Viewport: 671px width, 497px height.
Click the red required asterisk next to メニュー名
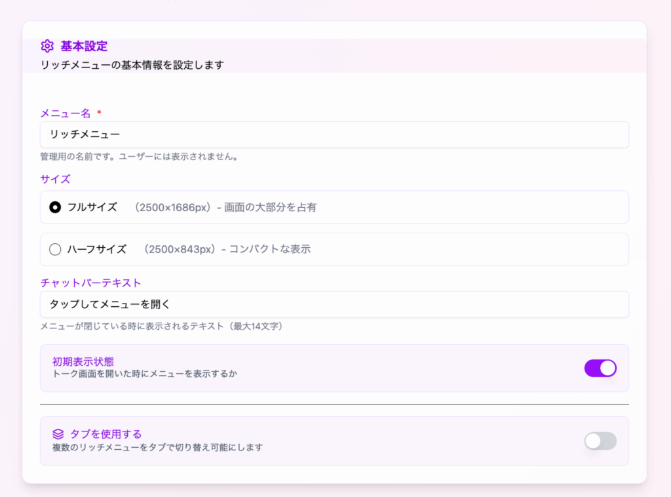coord(99,113)
